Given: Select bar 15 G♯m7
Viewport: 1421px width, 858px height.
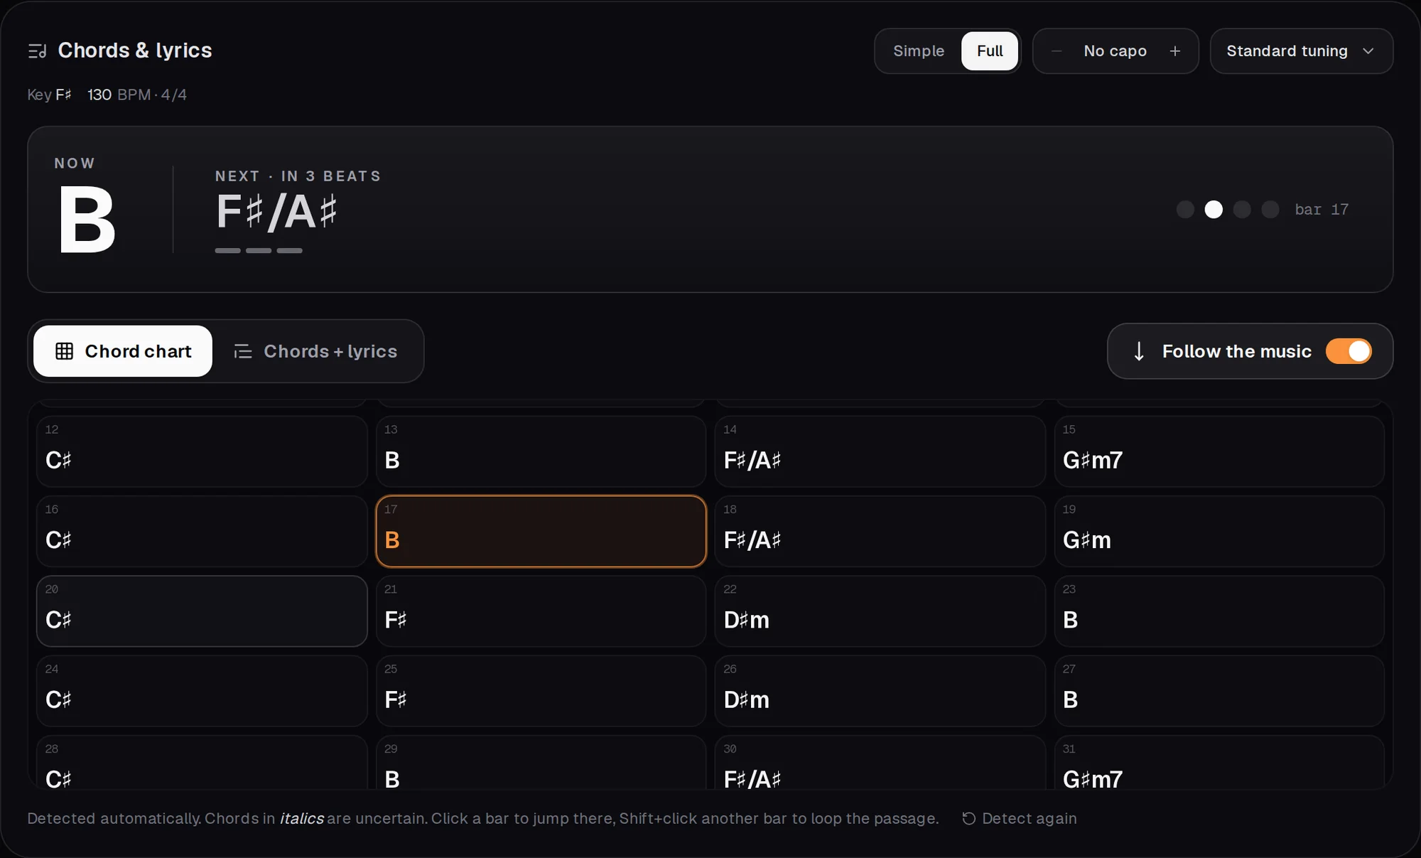Looking at the screenshot, I should click(x=1219, y=451).
